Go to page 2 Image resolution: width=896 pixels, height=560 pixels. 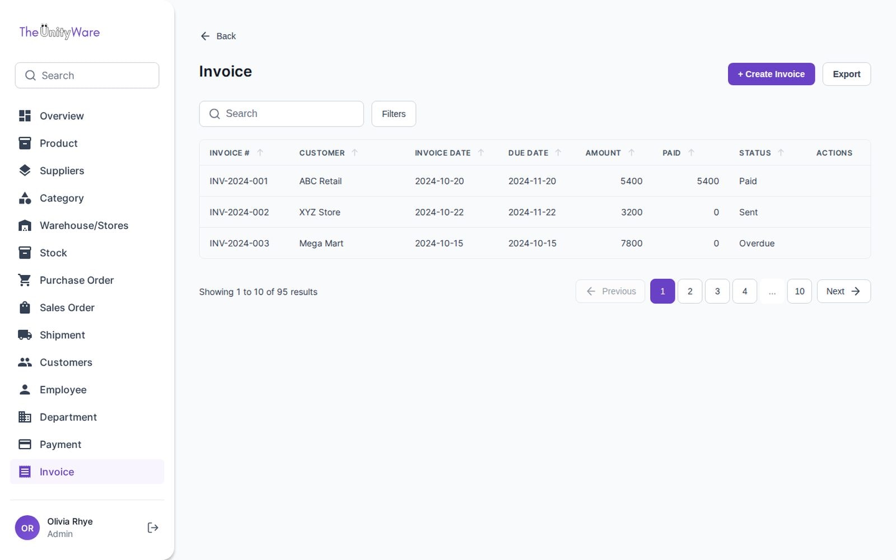(x=690, y=291)
